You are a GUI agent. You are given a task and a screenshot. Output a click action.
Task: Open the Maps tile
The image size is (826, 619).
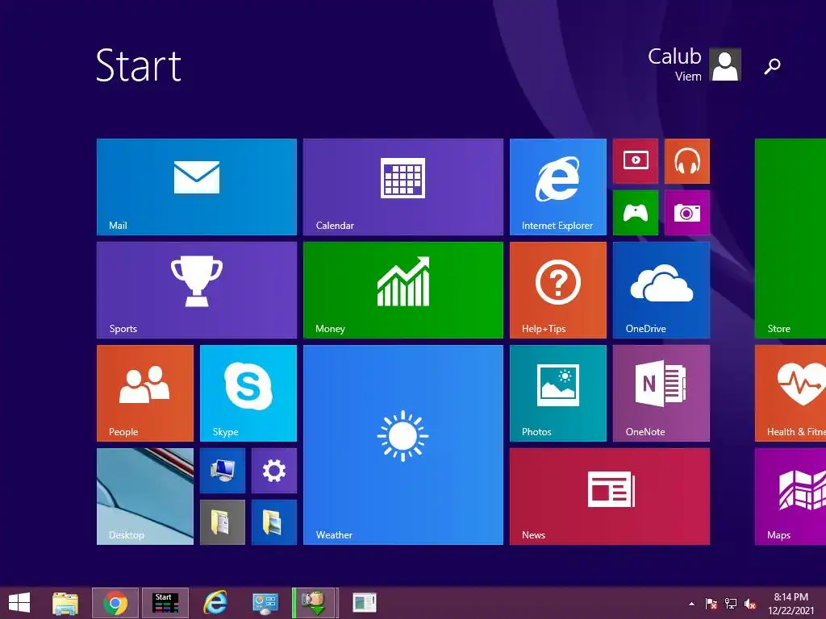coord(791,496)
